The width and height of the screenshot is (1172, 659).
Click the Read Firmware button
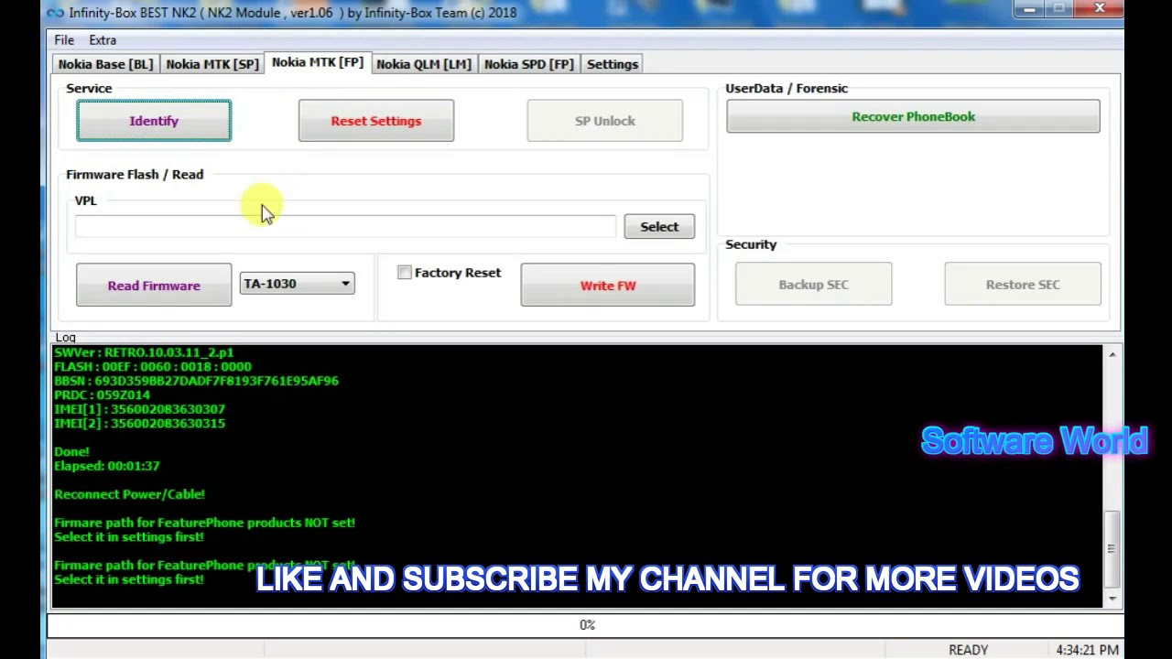click(x=154, y=286)
